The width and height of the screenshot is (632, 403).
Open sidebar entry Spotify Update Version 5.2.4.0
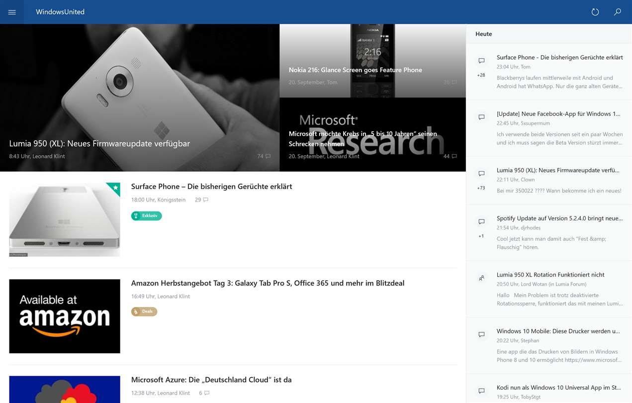pyautogui.click(x=560, y=218)
